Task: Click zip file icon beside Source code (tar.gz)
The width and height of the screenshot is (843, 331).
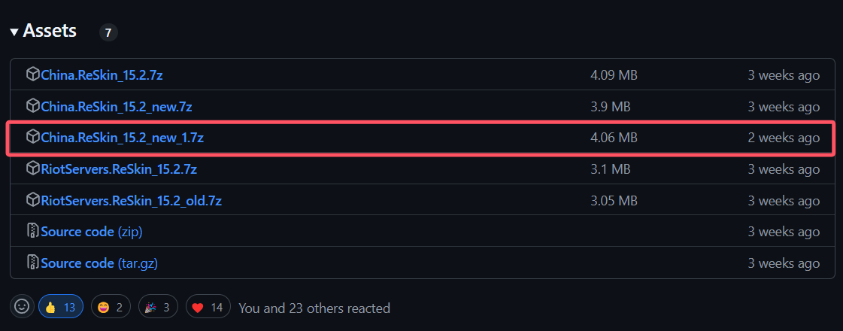Action: tap(33, 263)
